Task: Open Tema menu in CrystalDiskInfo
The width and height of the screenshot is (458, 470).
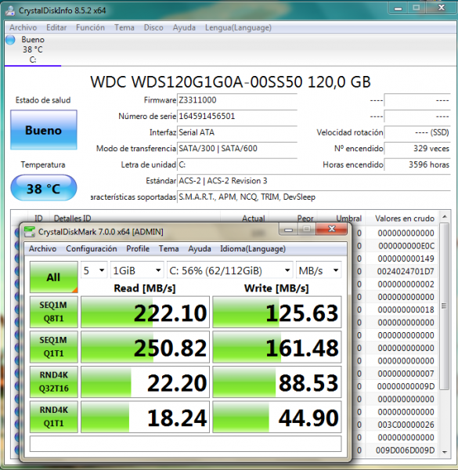Action: click(x=124, y=27)
